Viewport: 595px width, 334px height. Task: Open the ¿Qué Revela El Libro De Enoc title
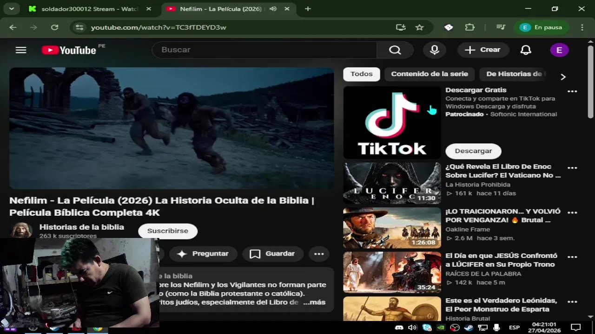click(x=503, y=171)
